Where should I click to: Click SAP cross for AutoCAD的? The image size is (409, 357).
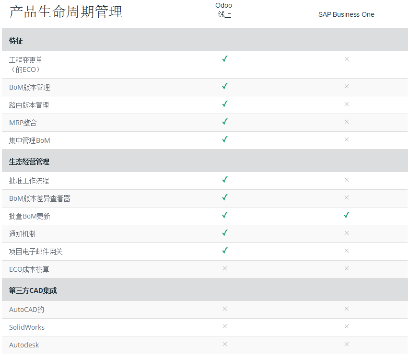pos(347,309)
